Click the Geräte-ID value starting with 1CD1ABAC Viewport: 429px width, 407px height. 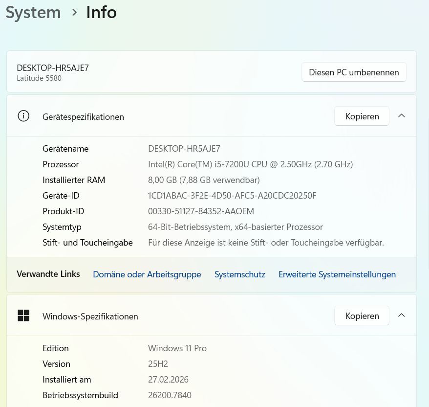coord(232,196)
